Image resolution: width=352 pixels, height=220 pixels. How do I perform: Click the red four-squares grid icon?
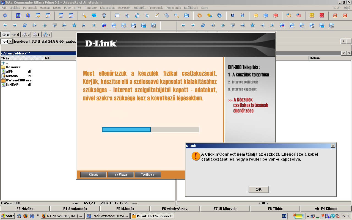322,15
